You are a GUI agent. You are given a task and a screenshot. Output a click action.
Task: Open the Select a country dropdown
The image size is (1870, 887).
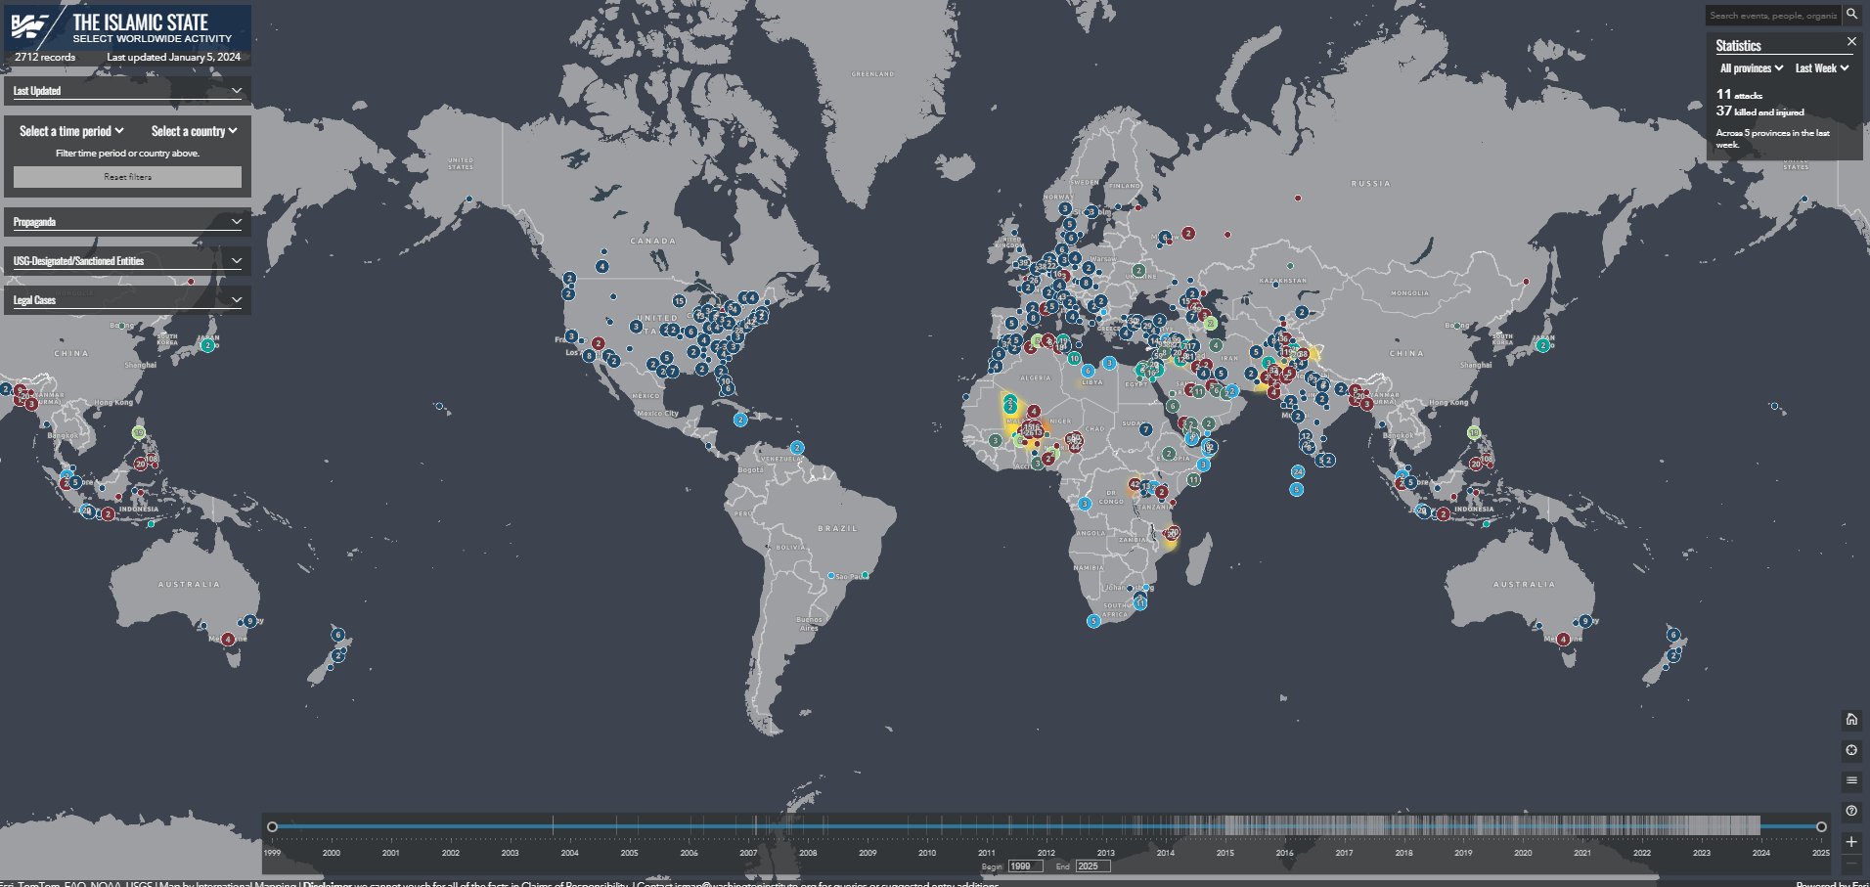point(195,131)
